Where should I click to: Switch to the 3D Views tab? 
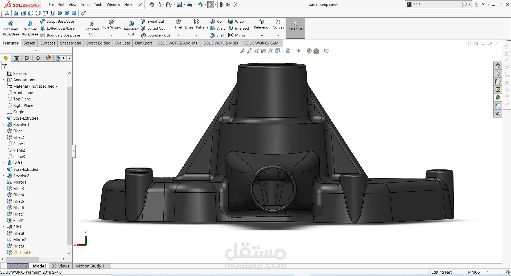(x=60, y=266)
